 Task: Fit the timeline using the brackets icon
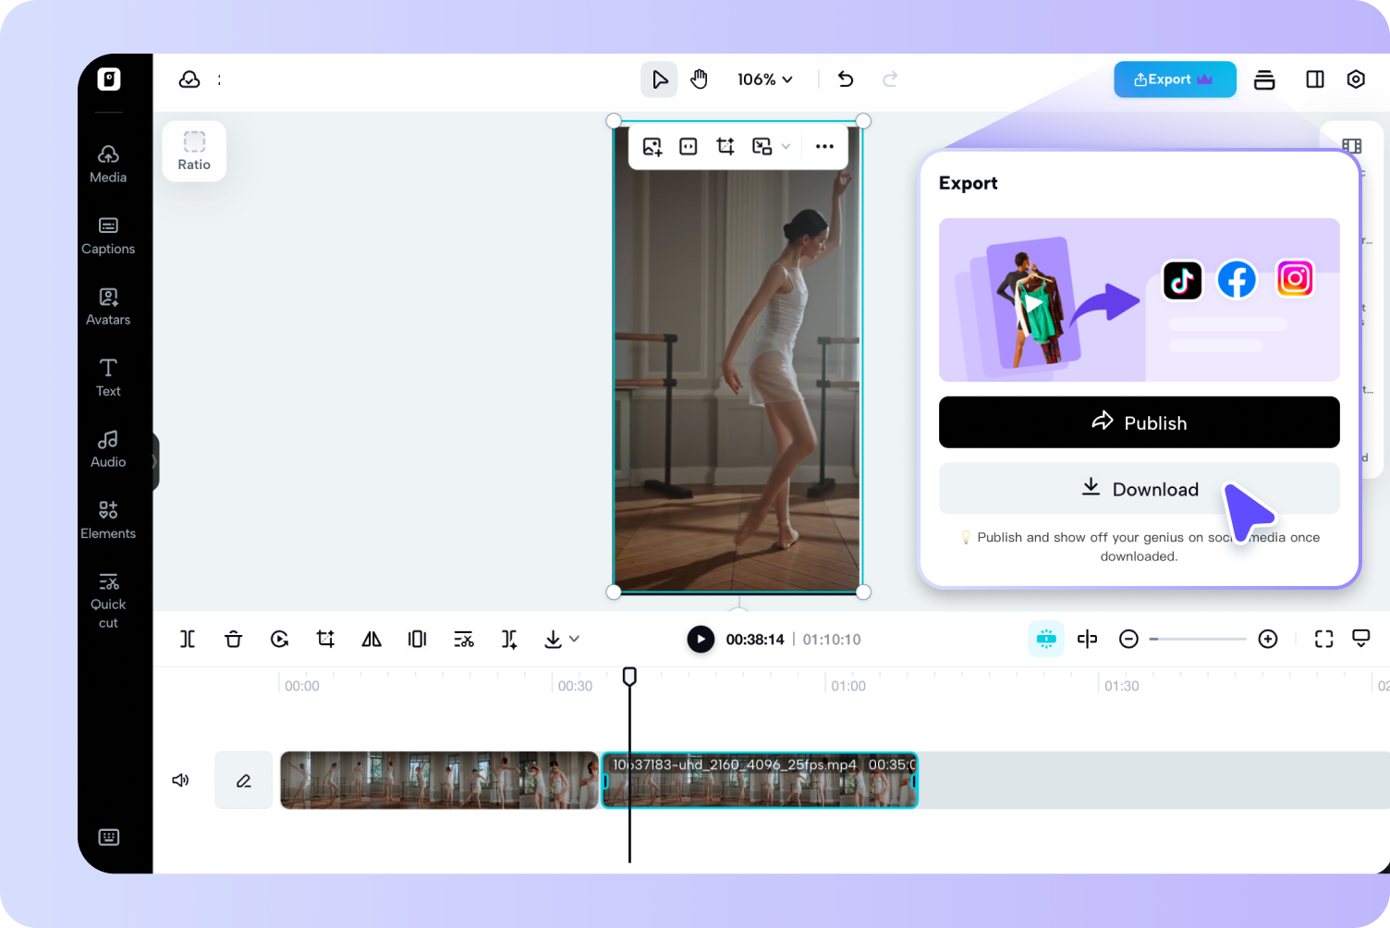pos(1324,639)
